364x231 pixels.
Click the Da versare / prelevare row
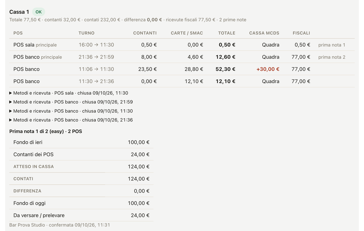[81, 215]
